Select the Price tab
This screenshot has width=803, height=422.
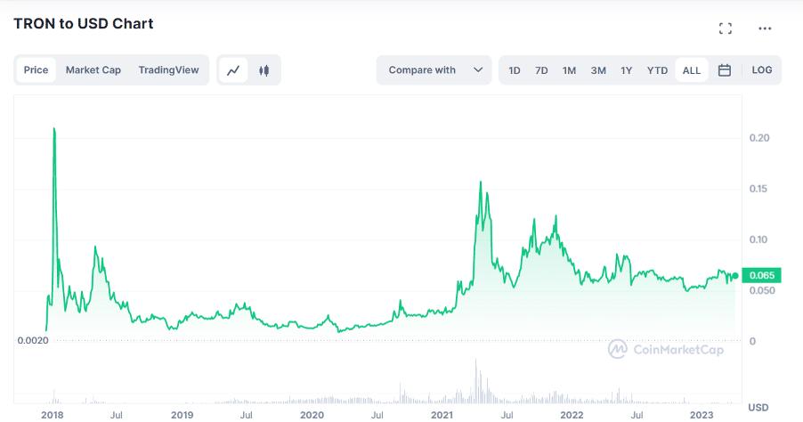click(36, 70)
